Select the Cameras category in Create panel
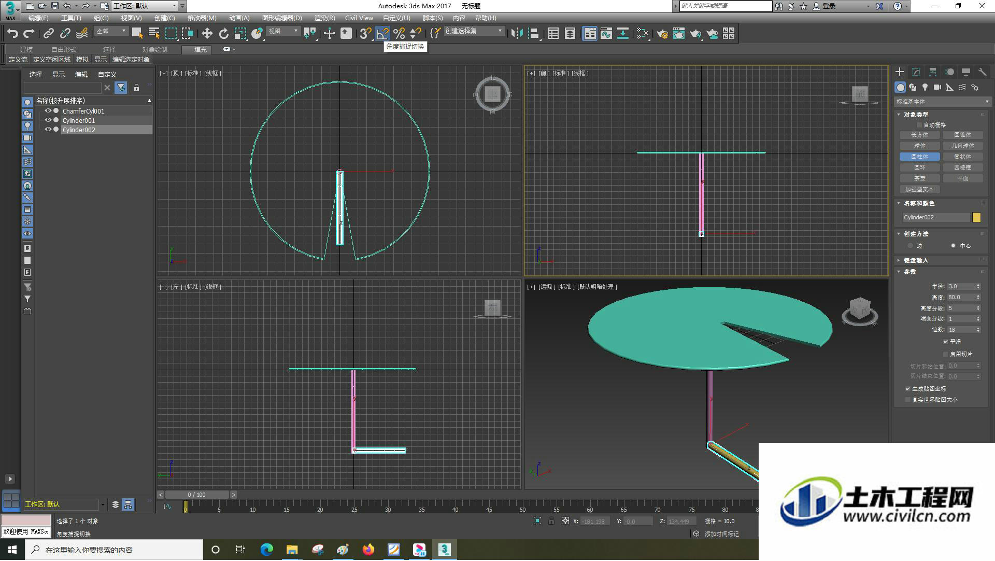Screen dimensions: 995x561 click(x=937, y=87)
